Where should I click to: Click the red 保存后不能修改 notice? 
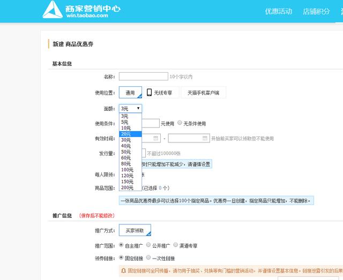pos(97,216)
